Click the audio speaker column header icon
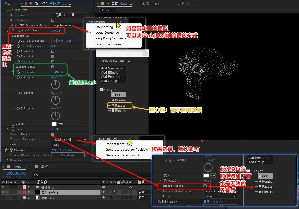Viewport: 299px width, 209px height. (x=7, y=182)
